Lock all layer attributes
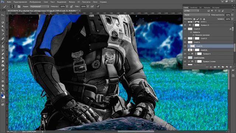 (x=204, y=19)
